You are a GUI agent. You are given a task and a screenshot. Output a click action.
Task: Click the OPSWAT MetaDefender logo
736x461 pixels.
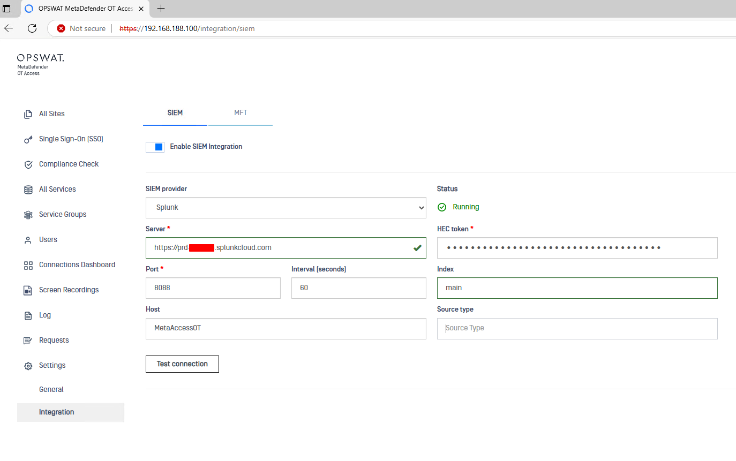pyautogui.click(x=40, y=64)
